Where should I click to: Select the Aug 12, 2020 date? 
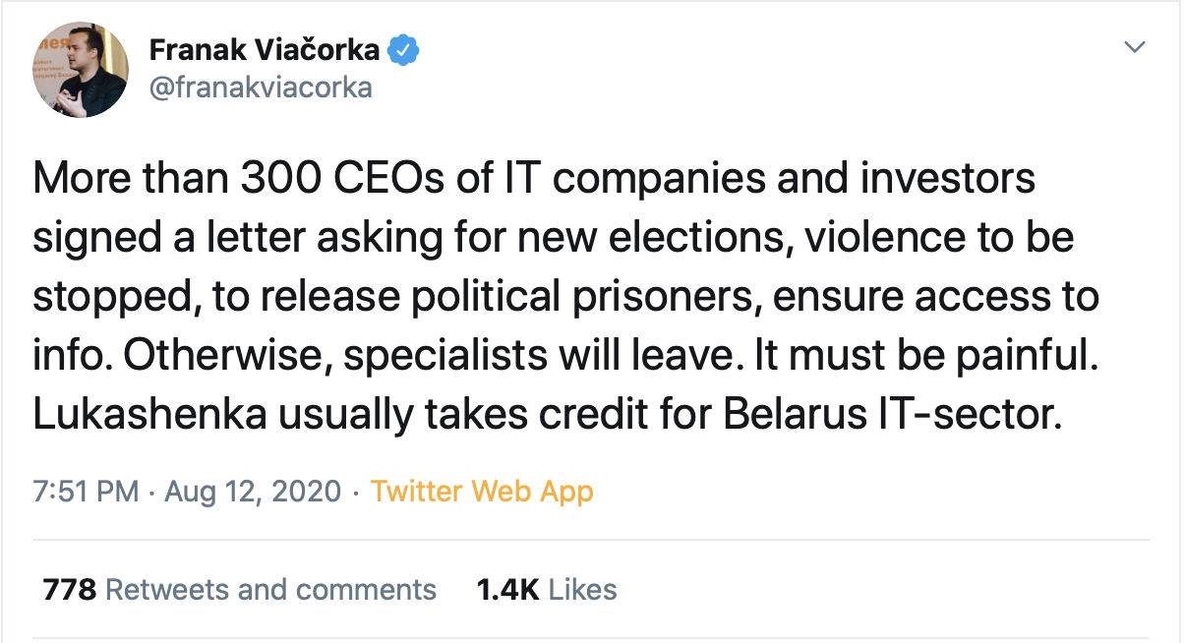point(253,491)
